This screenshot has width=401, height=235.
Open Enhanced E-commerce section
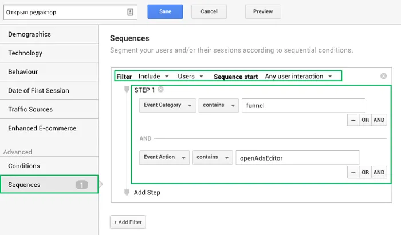49,128
